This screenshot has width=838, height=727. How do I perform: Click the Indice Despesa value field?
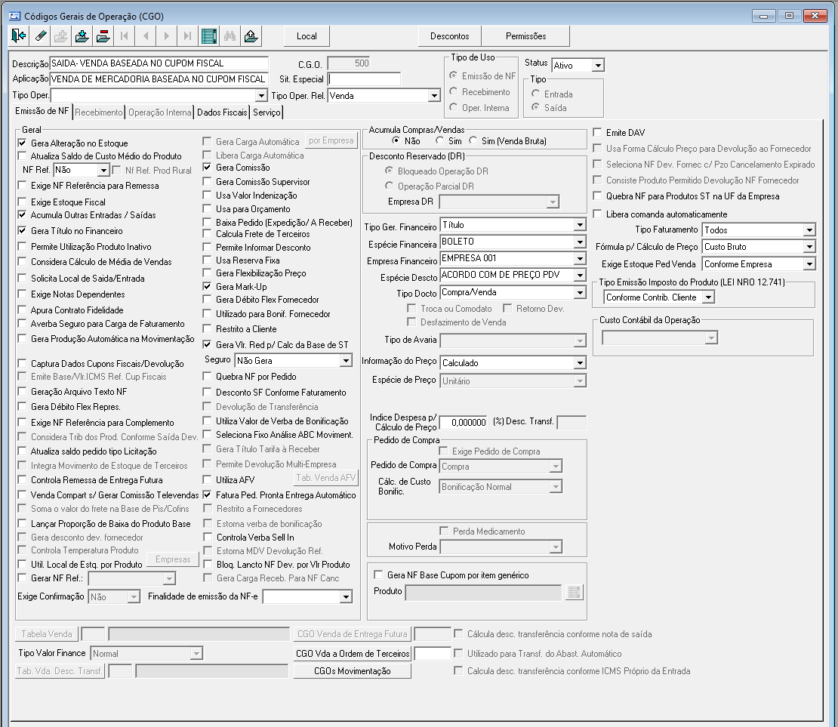click(464, 422)
